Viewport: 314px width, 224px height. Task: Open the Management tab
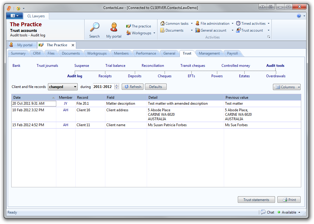point(209,53)
